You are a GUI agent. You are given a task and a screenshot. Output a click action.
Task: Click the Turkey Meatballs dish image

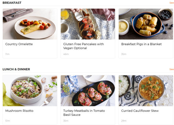coord(88,91)
